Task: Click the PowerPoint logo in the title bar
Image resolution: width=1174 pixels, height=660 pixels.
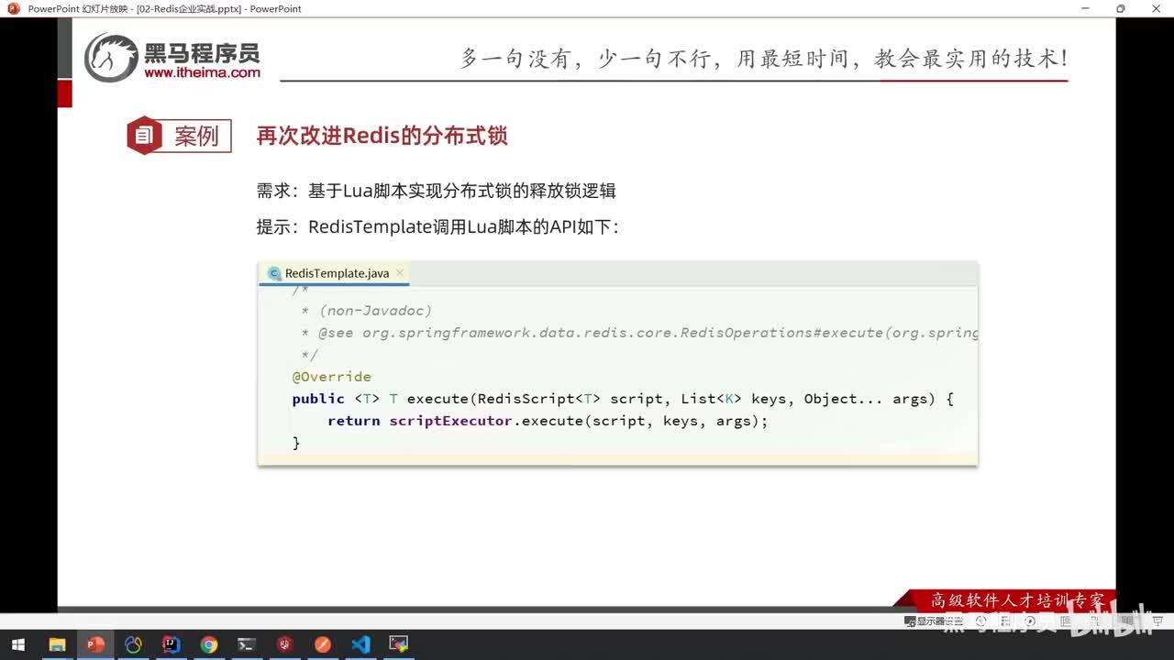Action: pos(13,8)
